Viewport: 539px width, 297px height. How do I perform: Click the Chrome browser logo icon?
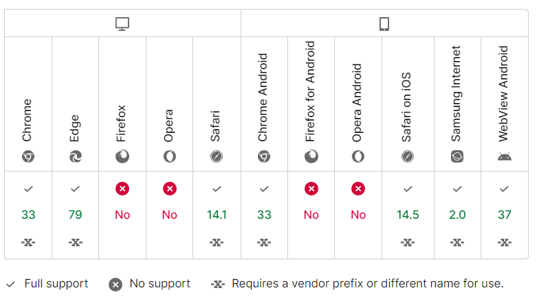click(x=28, y=156)
